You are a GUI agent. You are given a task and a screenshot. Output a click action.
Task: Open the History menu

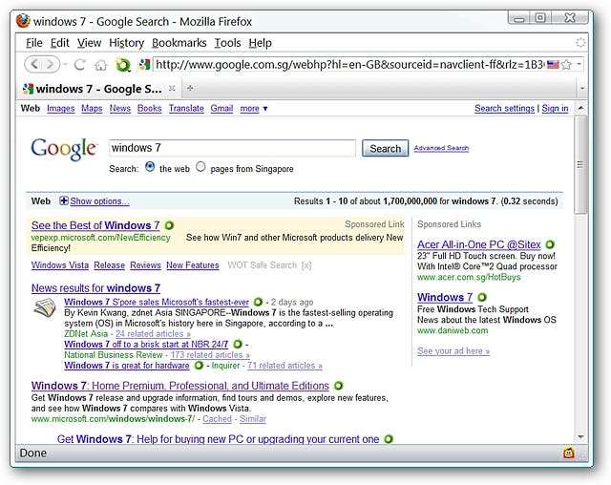(x=127, y=43)
